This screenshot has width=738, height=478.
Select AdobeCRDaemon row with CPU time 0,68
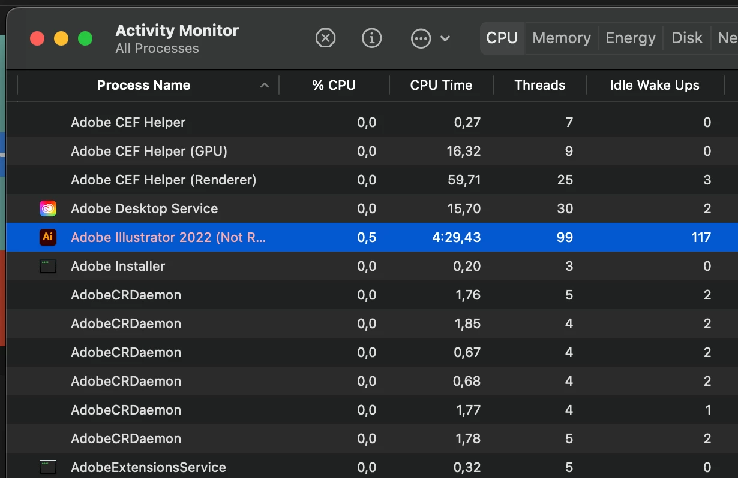click(372, 381)
